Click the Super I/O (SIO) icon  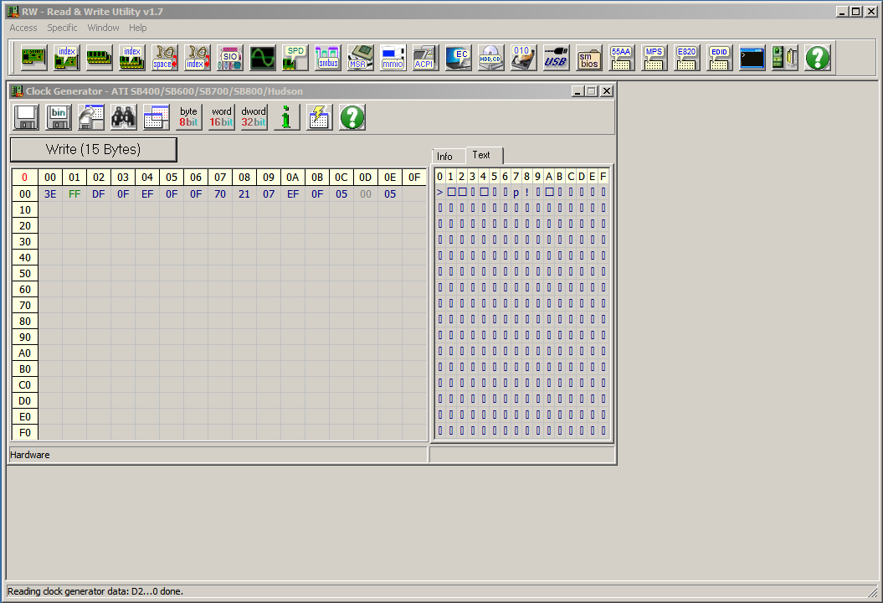point(229,57)
